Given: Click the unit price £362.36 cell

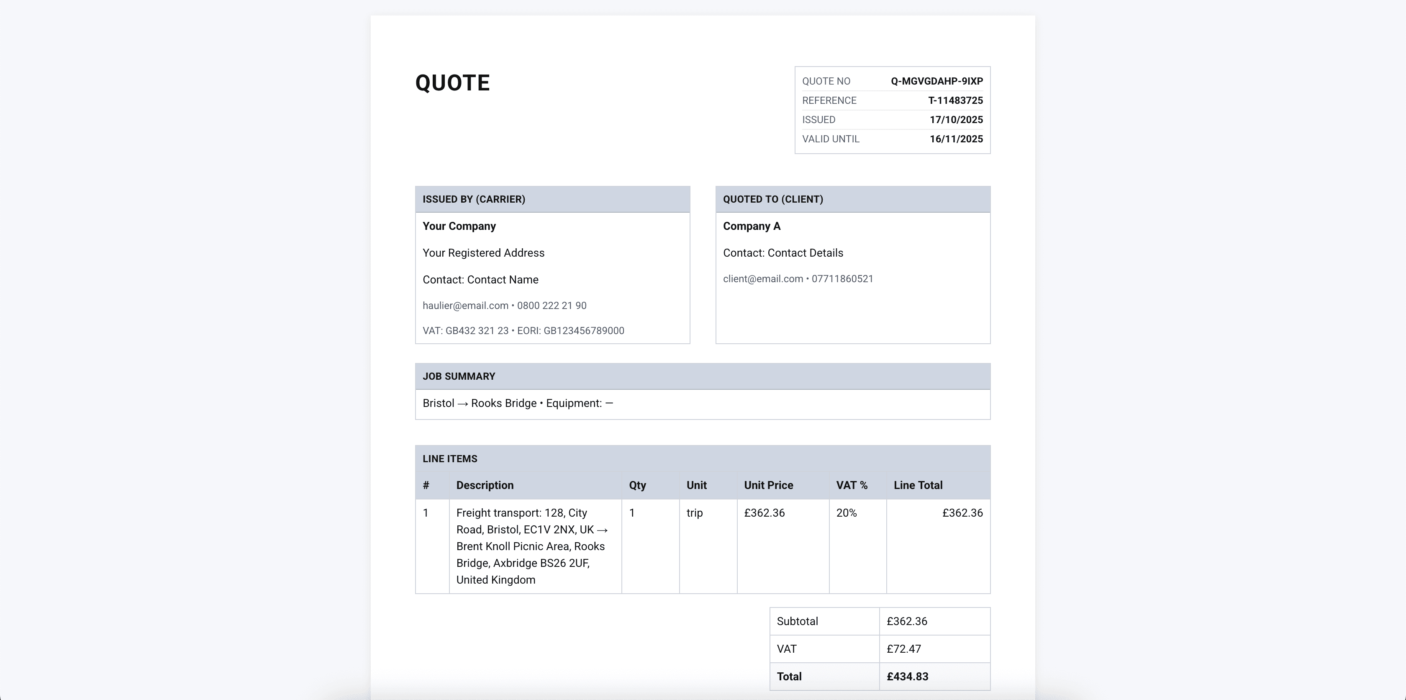Looking at the screenshot, I should tap(765, 513).
